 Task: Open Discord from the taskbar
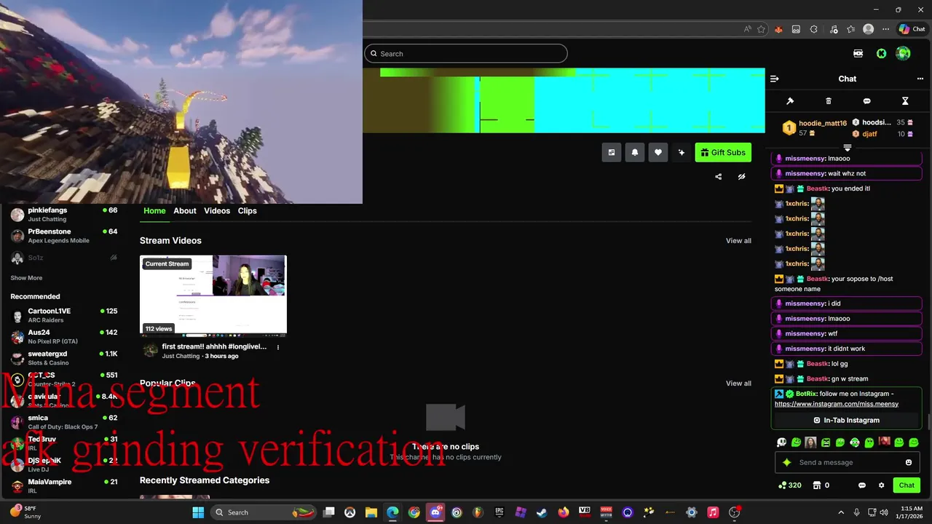(435, 512)
